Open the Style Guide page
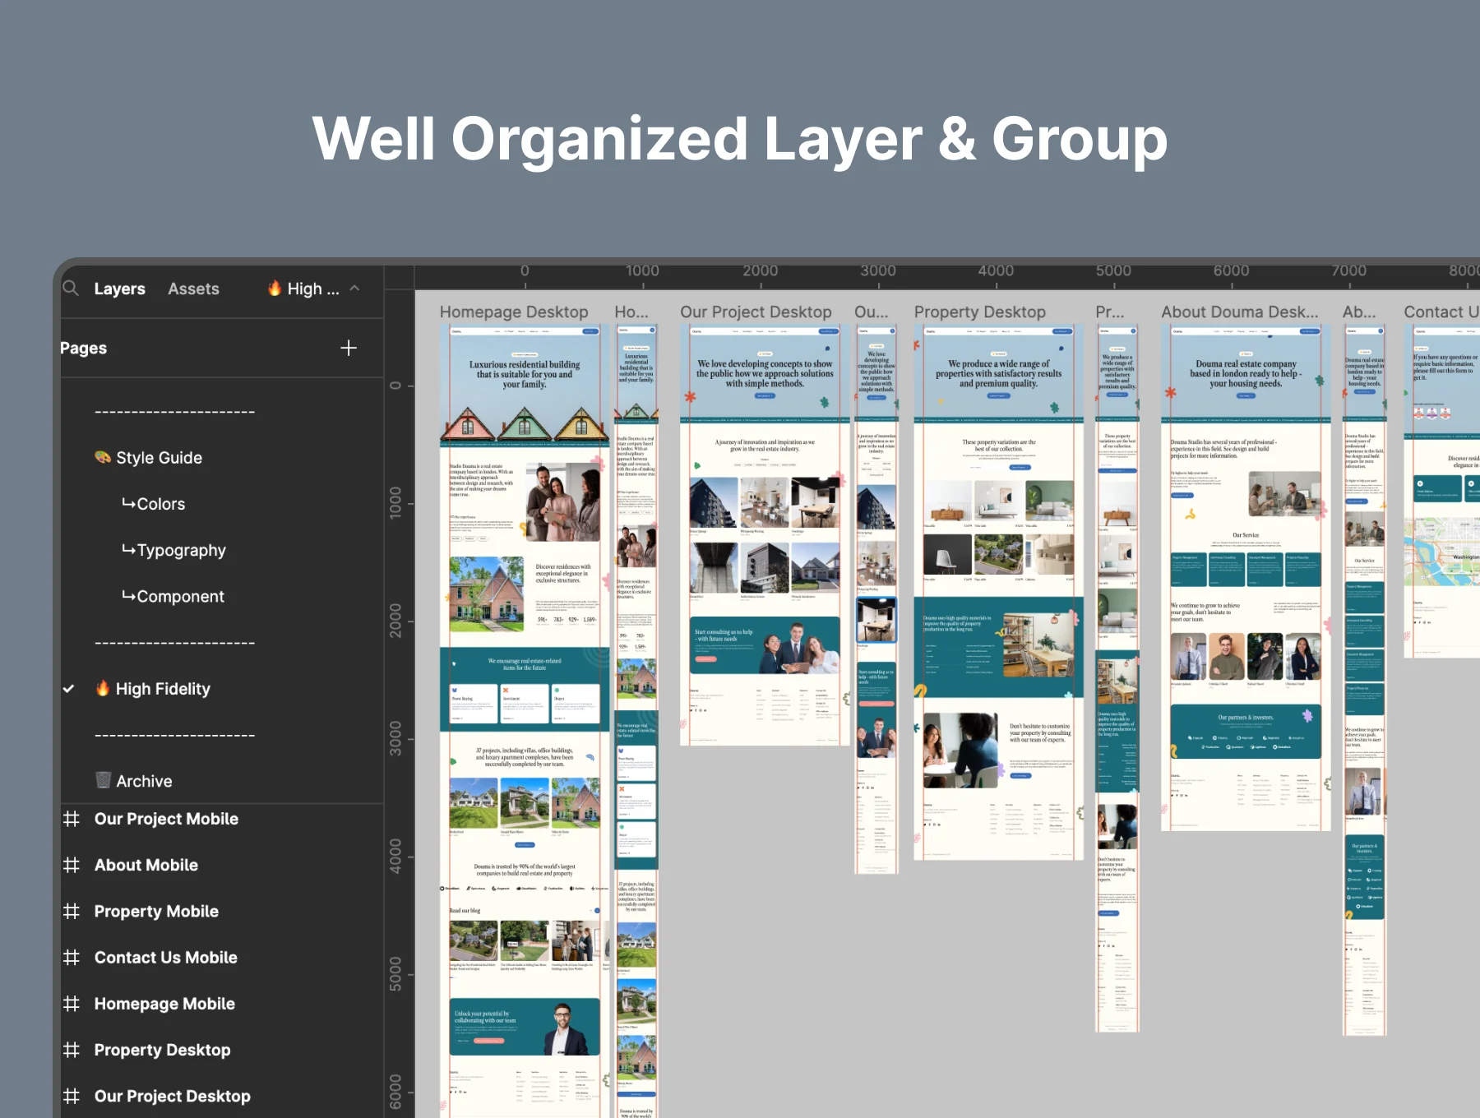1480x1118 pixels. coord(159,458)
